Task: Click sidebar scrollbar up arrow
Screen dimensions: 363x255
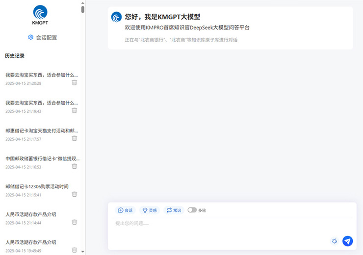Action: coord(82,3)
